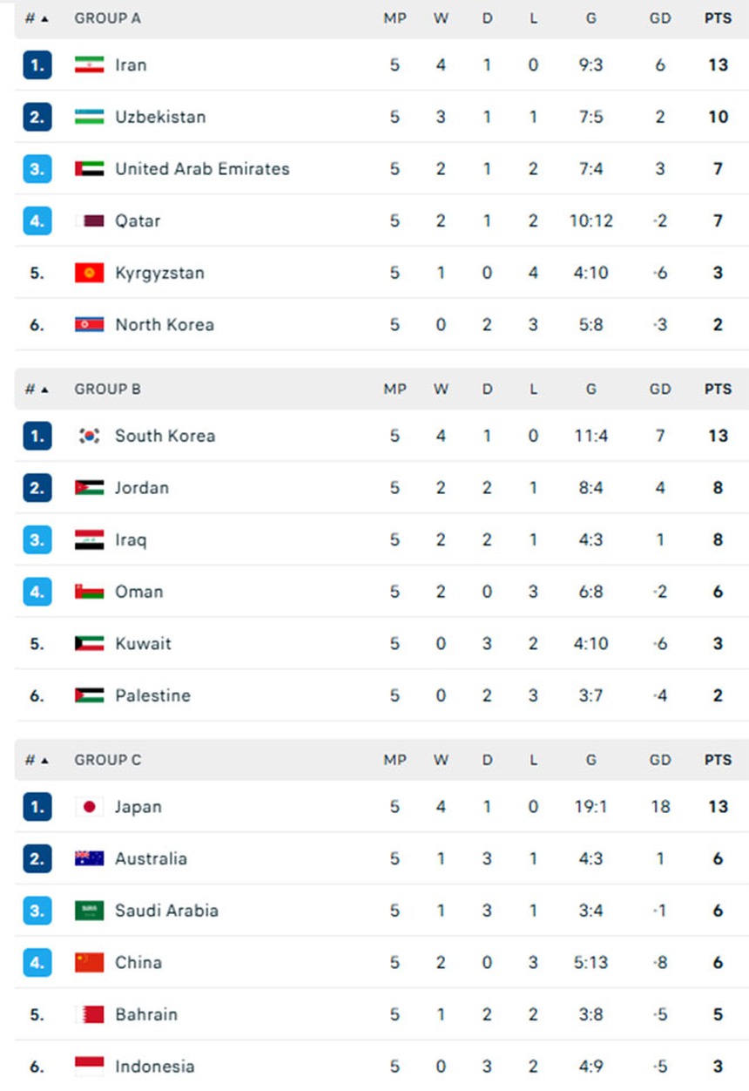
Task: Click Iraq's rank 3 badge
Action: (37, 539)
